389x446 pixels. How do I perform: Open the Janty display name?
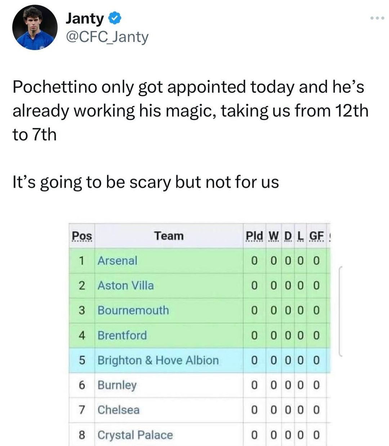(x=85, y=18)
